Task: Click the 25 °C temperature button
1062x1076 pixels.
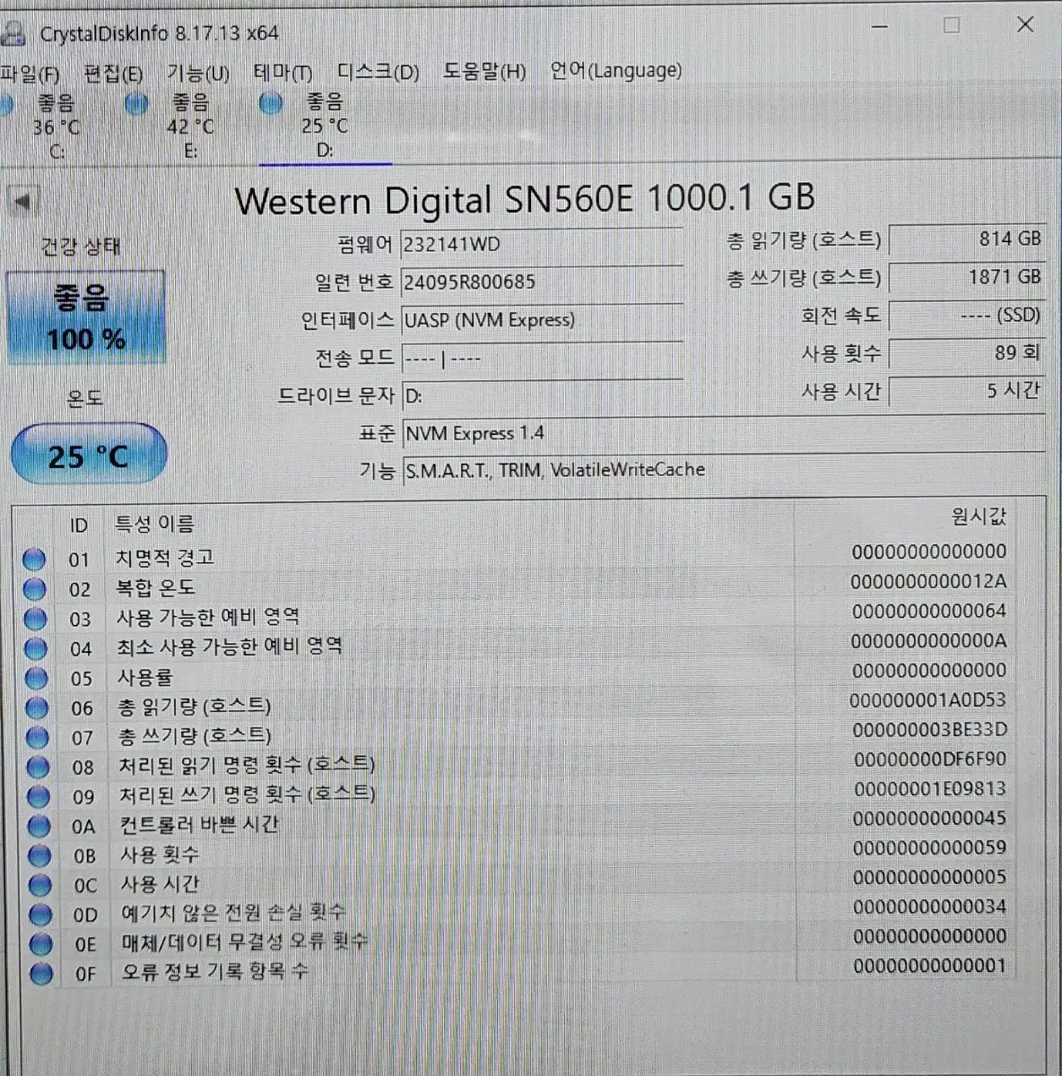Action: tap(88, 455)
